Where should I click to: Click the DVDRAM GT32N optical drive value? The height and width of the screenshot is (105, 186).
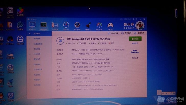tap(86, 82)
